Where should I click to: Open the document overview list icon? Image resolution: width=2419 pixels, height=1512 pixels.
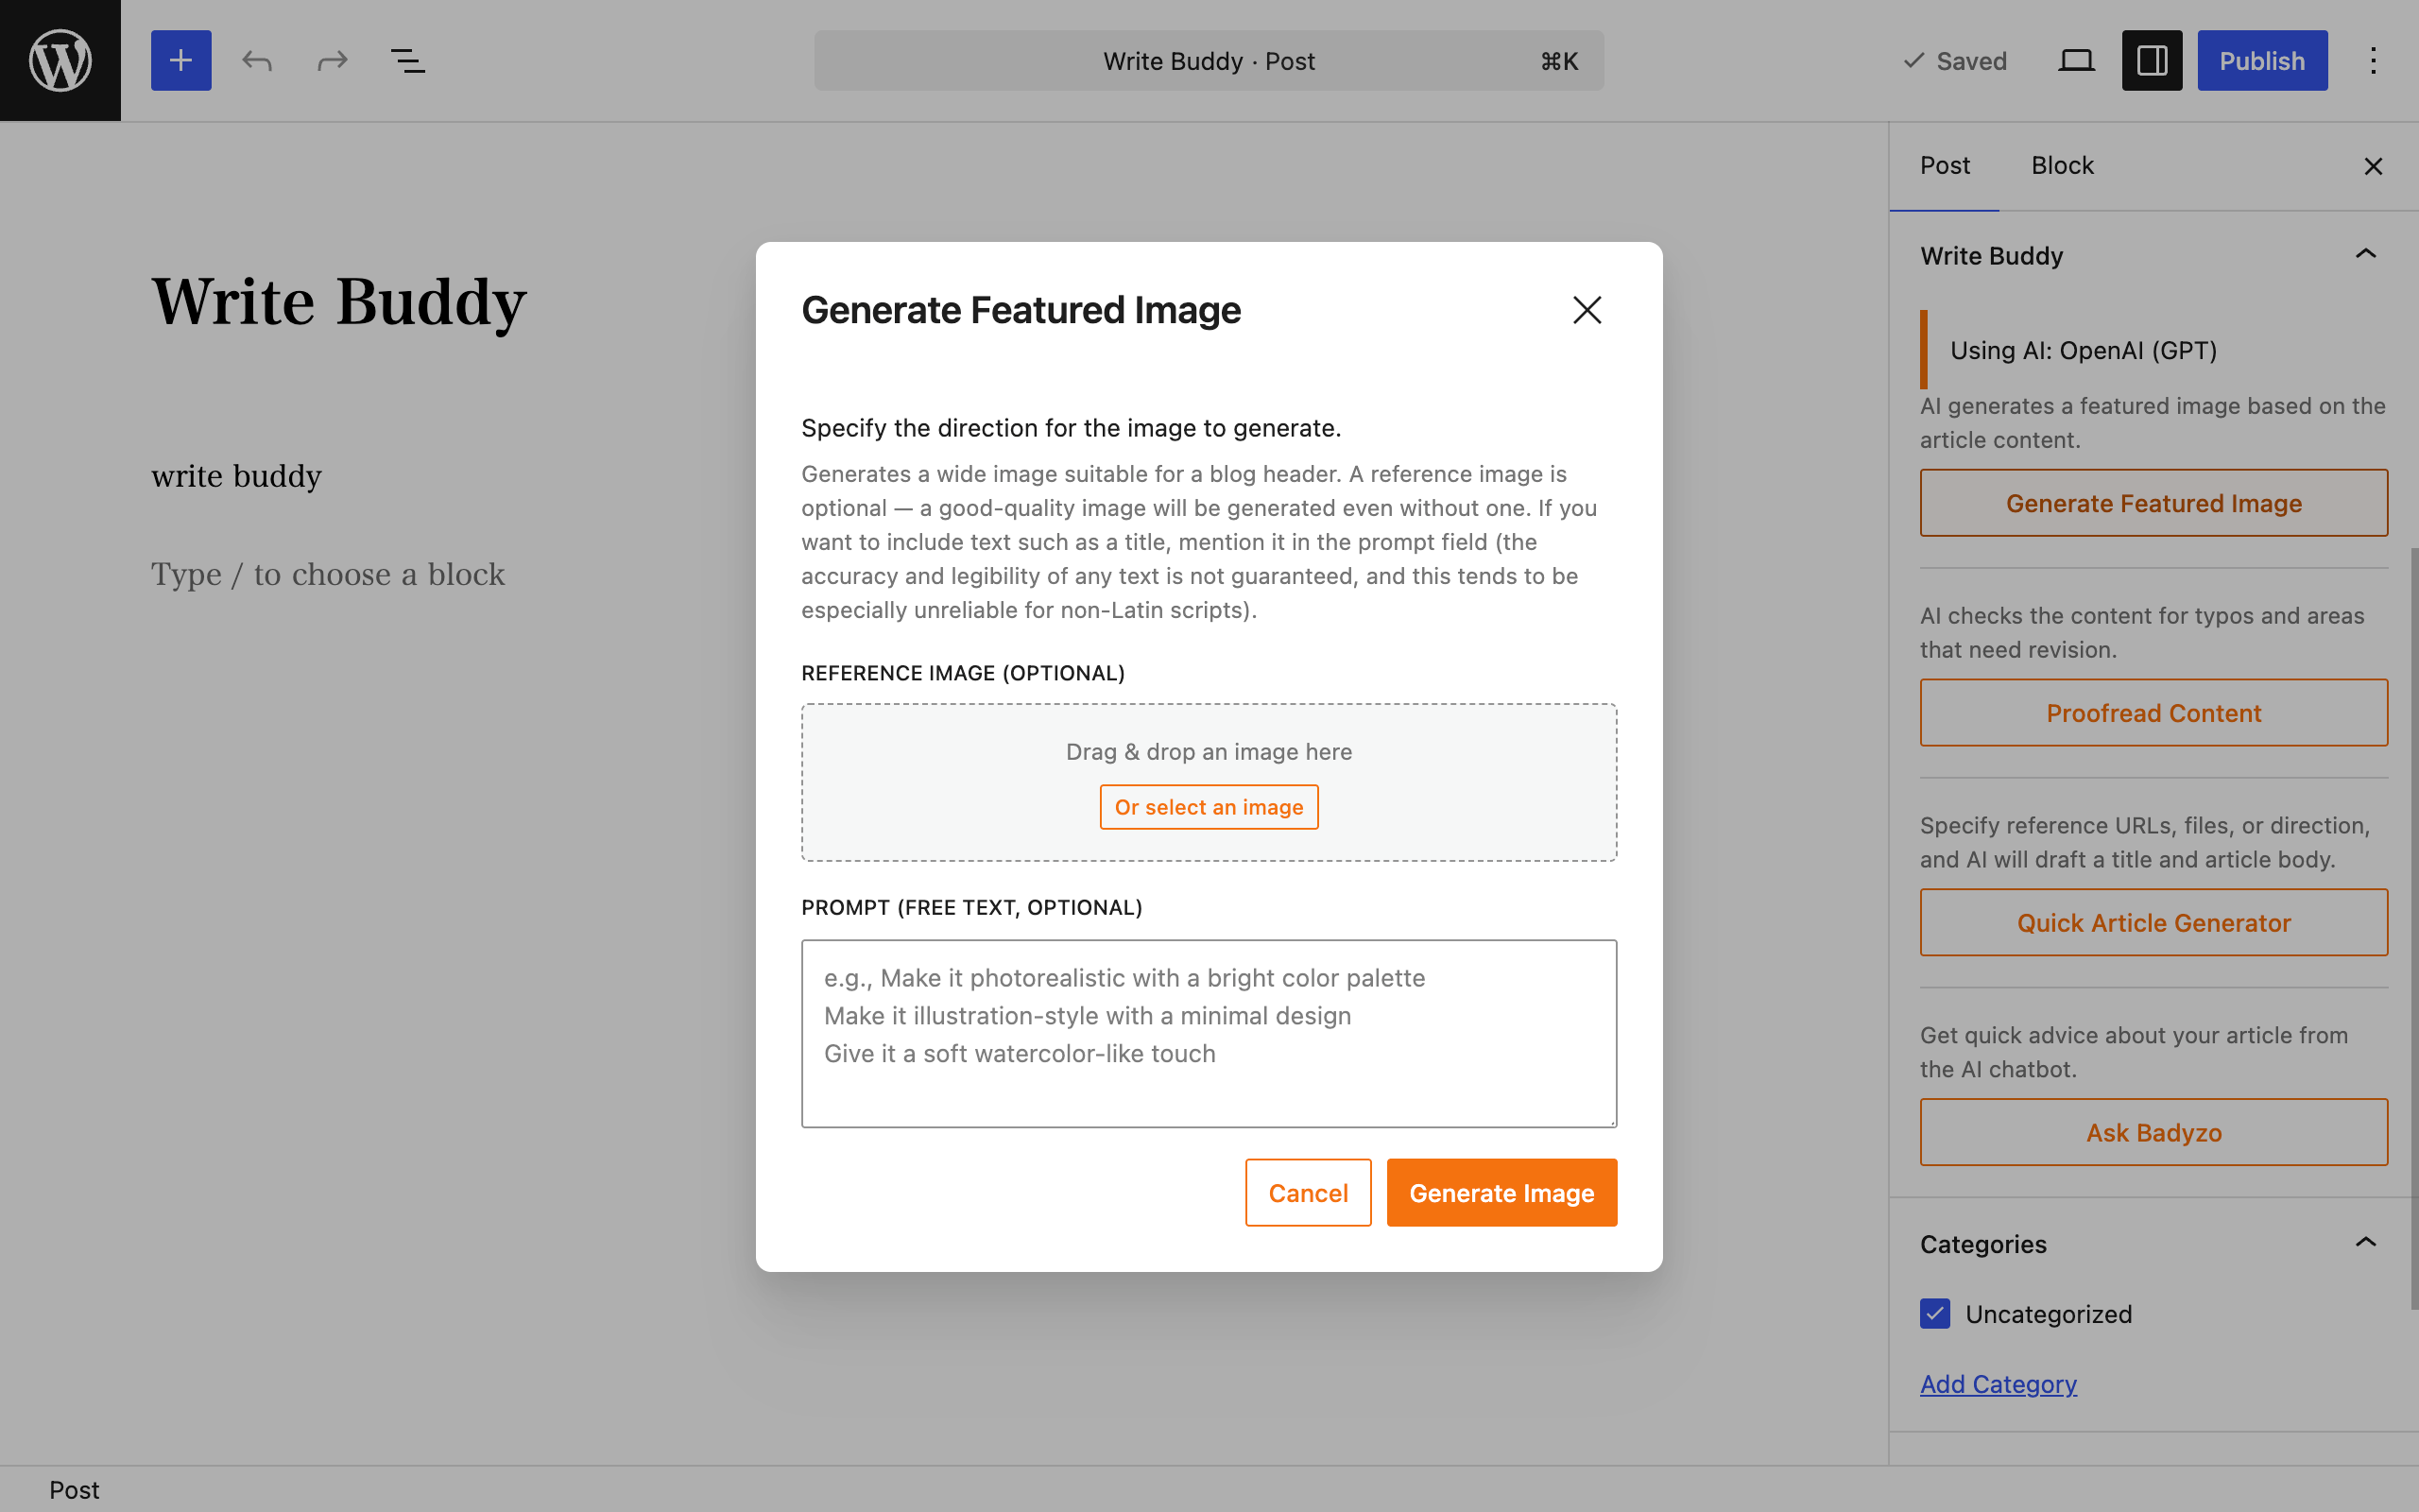pos(407,61)
